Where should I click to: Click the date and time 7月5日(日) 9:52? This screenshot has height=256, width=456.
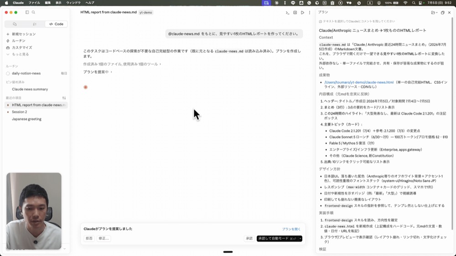[440, 3]
